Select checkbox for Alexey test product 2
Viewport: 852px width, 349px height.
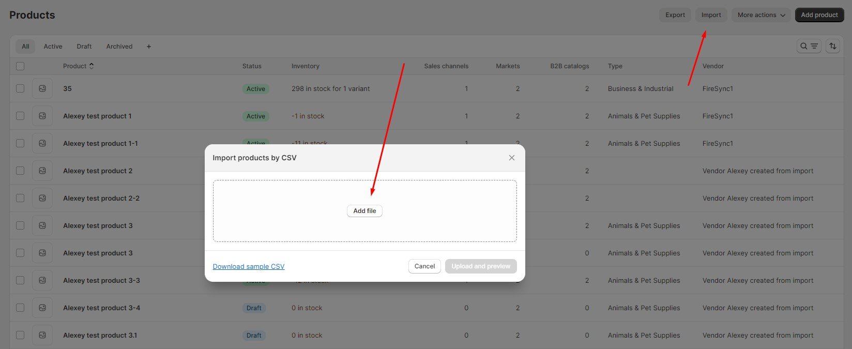pyautogui.click(x=20, y=171)
